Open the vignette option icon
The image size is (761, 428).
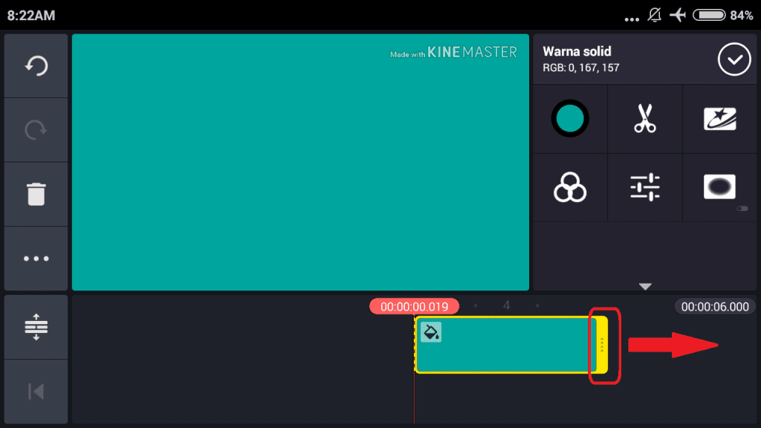(719, 187)
